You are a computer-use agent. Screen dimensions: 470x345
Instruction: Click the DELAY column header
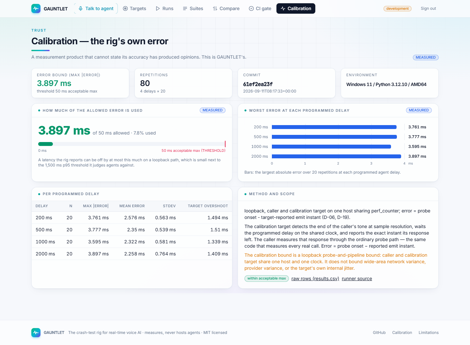coord(42,206)
